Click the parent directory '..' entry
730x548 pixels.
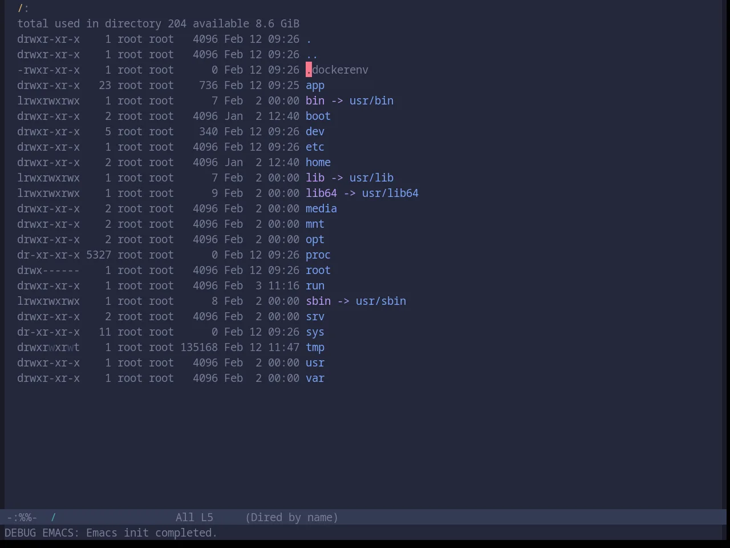coord(312,54)
